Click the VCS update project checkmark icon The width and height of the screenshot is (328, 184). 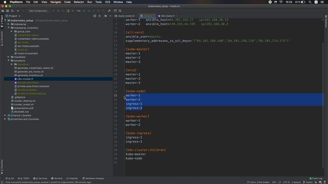tap(84, 11)
